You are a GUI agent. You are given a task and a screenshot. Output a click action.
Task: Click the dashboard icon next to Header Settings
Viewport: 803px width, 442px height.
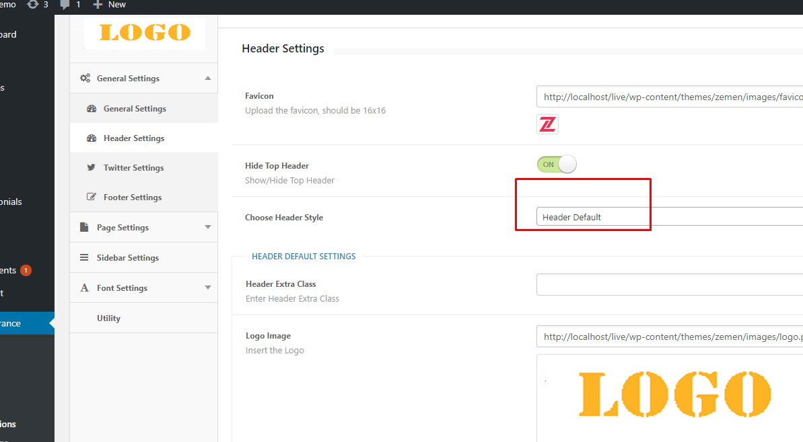pyautogui.click(x=92, y=138)
